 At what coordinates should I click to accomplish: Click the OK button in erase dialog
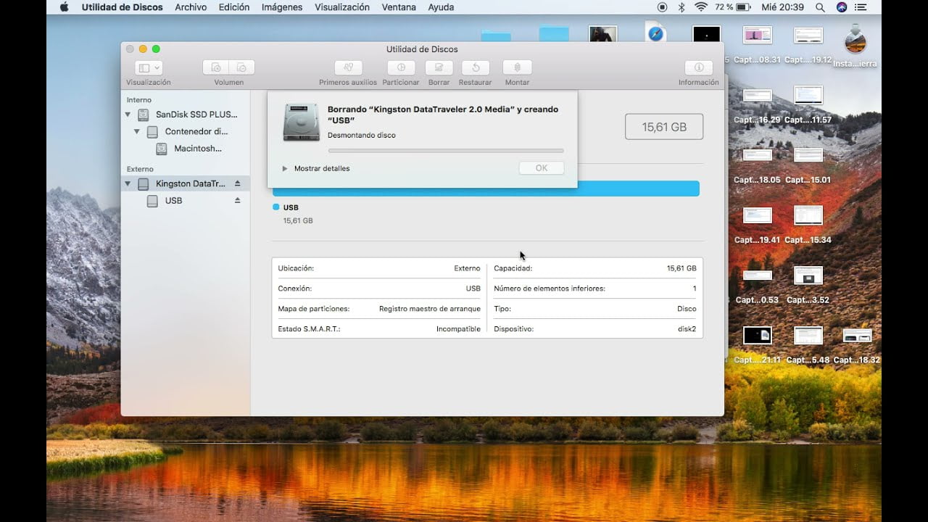542,168
